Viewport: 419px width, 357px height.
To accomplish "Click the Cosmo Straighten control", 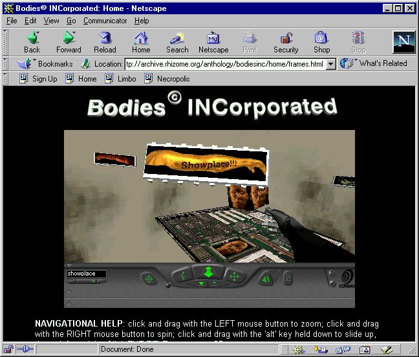I will 288,278.
